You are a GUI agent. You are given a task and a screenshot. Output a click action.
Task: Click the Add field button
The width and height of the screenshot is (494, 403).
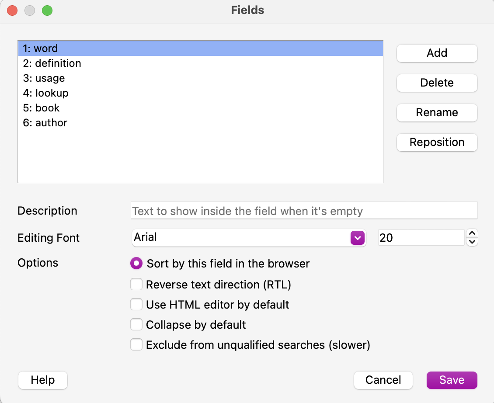coord(437,53)
